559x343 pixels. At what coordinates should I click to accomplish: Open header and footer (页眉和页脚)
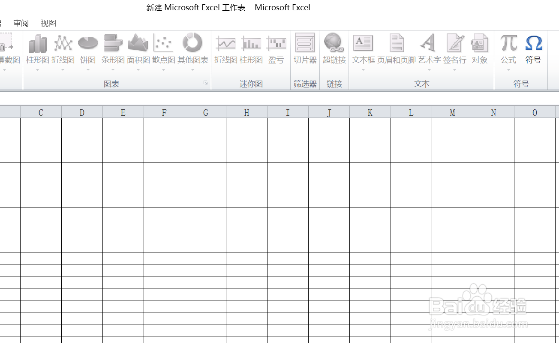397,49
